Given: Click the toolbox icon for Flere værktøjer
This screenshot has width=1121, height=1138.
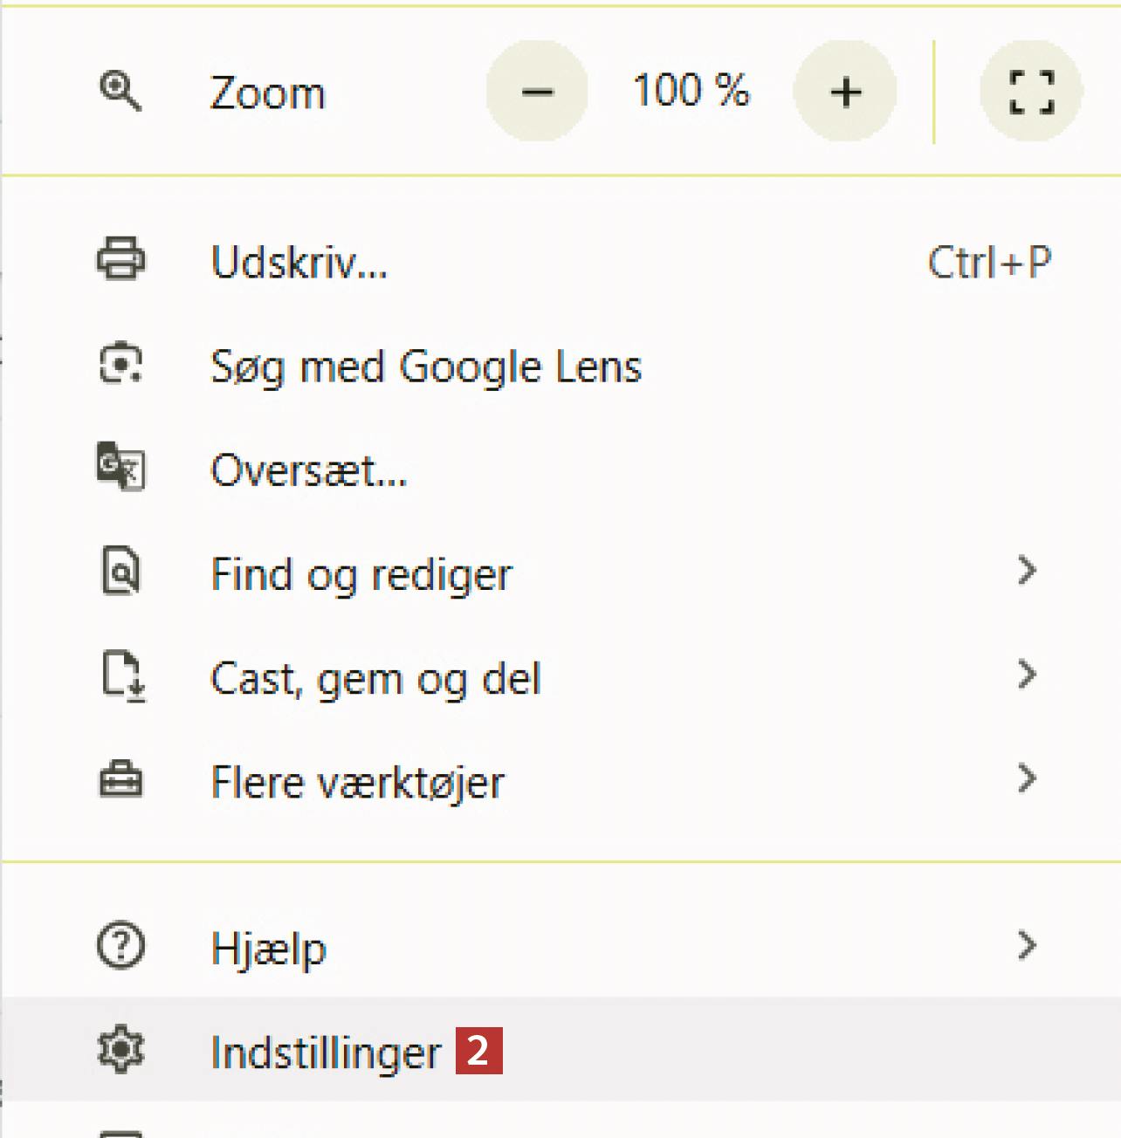Looking at the screenshot, I should coord(120,780).
